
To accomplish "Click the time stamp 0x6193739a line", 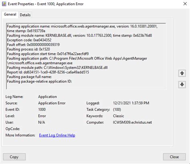I will (x=26, y=31).
